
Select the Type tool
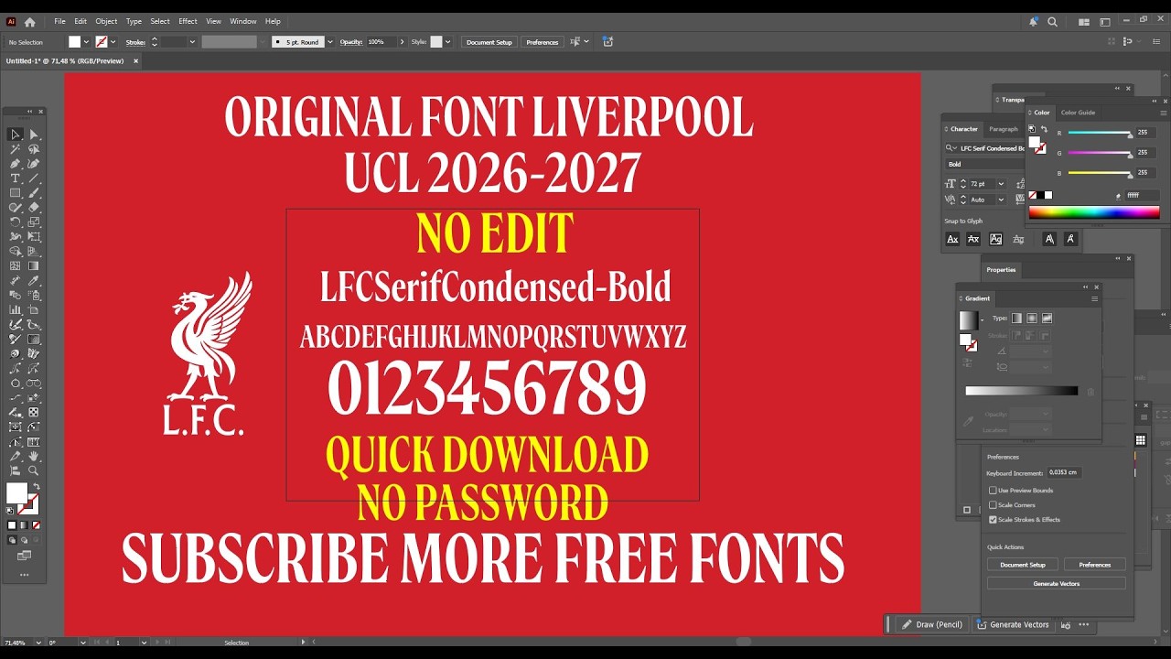16,178
